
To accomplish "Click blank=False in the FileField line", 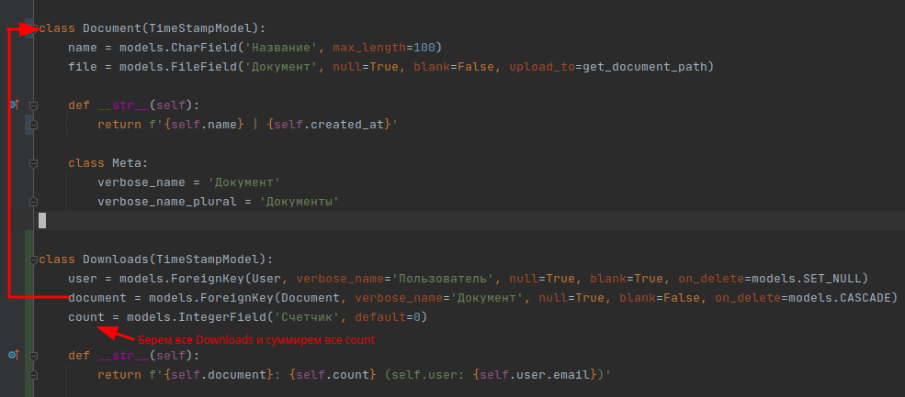I will [454, 67].
